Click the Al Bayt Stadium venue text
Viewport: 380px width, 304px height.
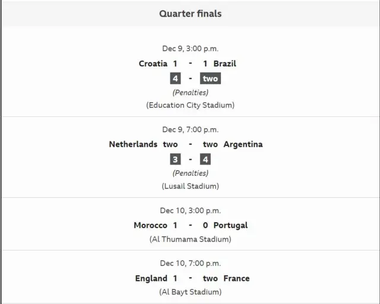click(190, 292)
